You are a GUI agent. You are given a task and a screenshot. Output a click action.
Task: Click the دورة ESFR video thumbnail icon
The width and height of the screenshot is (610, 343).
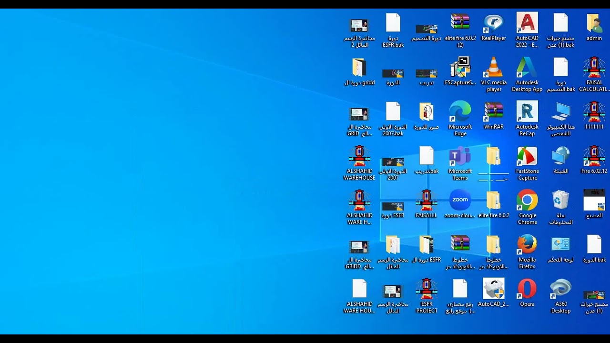(393, 210)
